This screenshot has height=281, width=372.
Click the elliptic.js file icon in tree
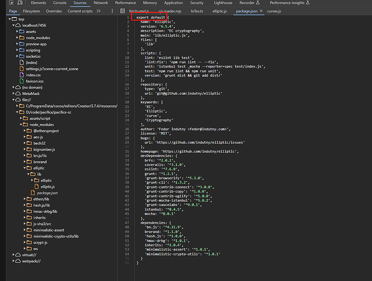(37, 186)
